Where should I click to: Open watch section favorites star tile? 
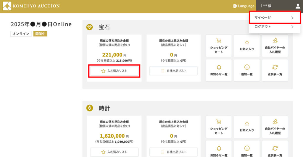tap(247, 127)
